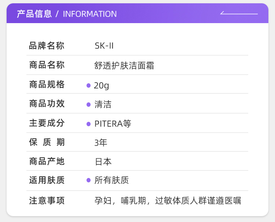The width and height of the screenshot is (275, 222).
Task: Click the purple dot beside 所有肤质
Action: (x=88, y=180)
